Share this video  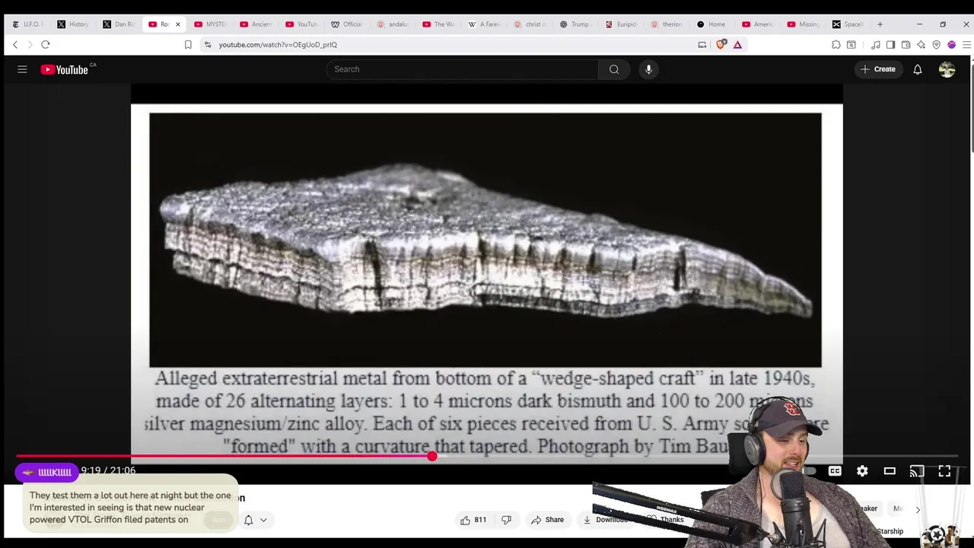pyautogui.click(x=547, y=520)
